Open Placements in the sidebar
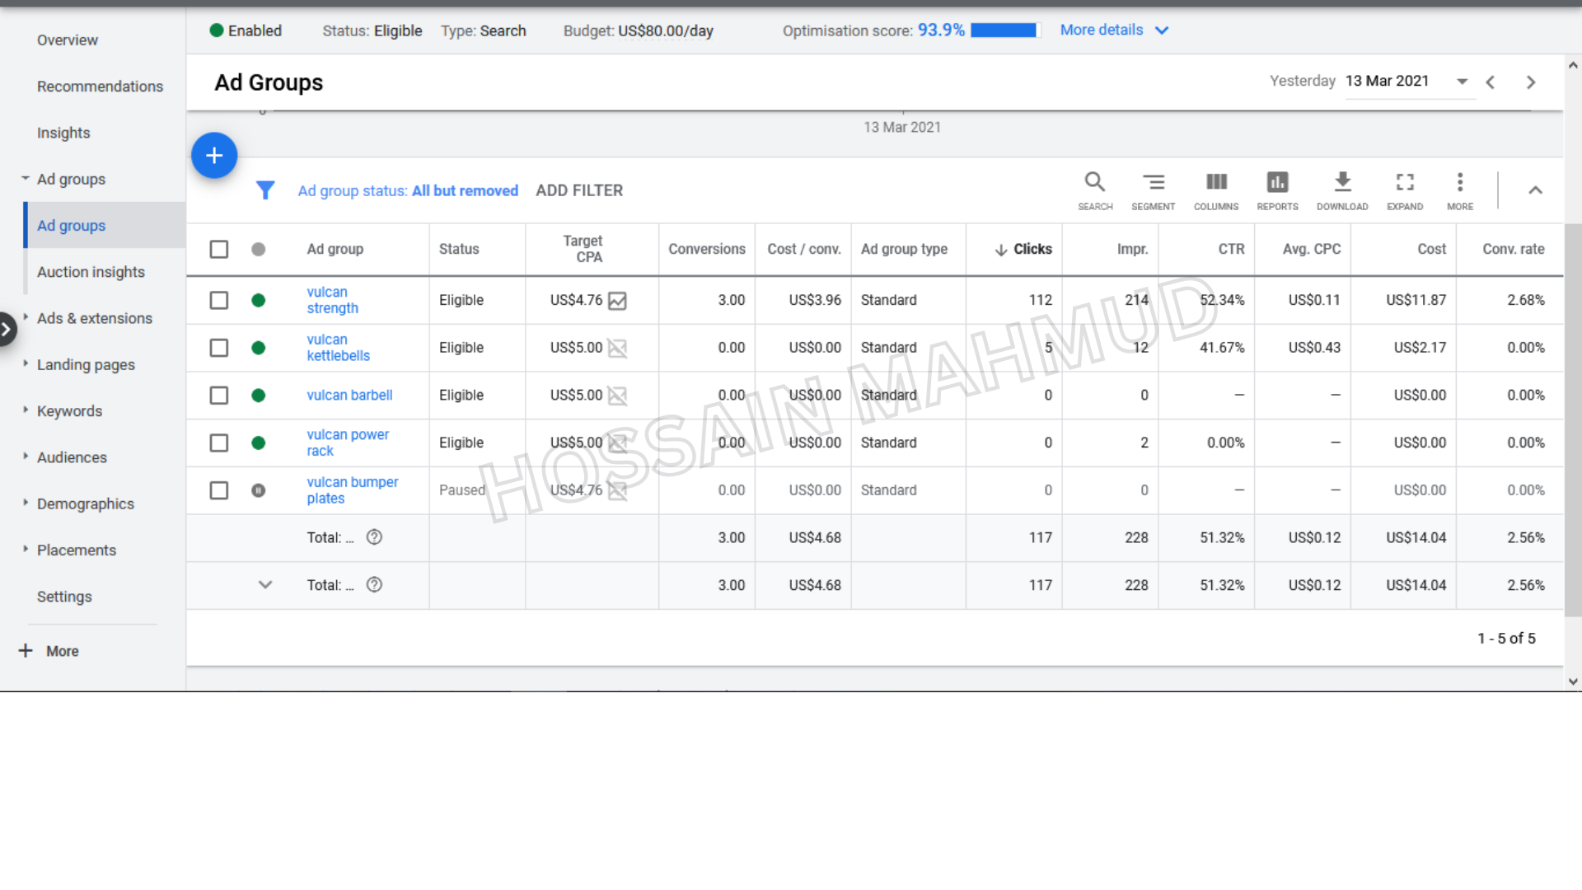 coord(77,550)
